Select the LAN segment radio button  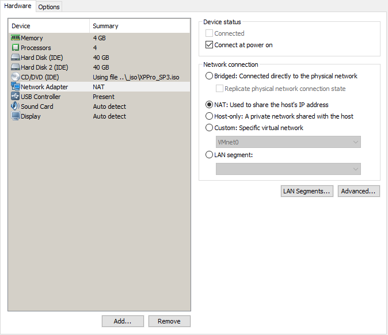click(x=209, y=155)
